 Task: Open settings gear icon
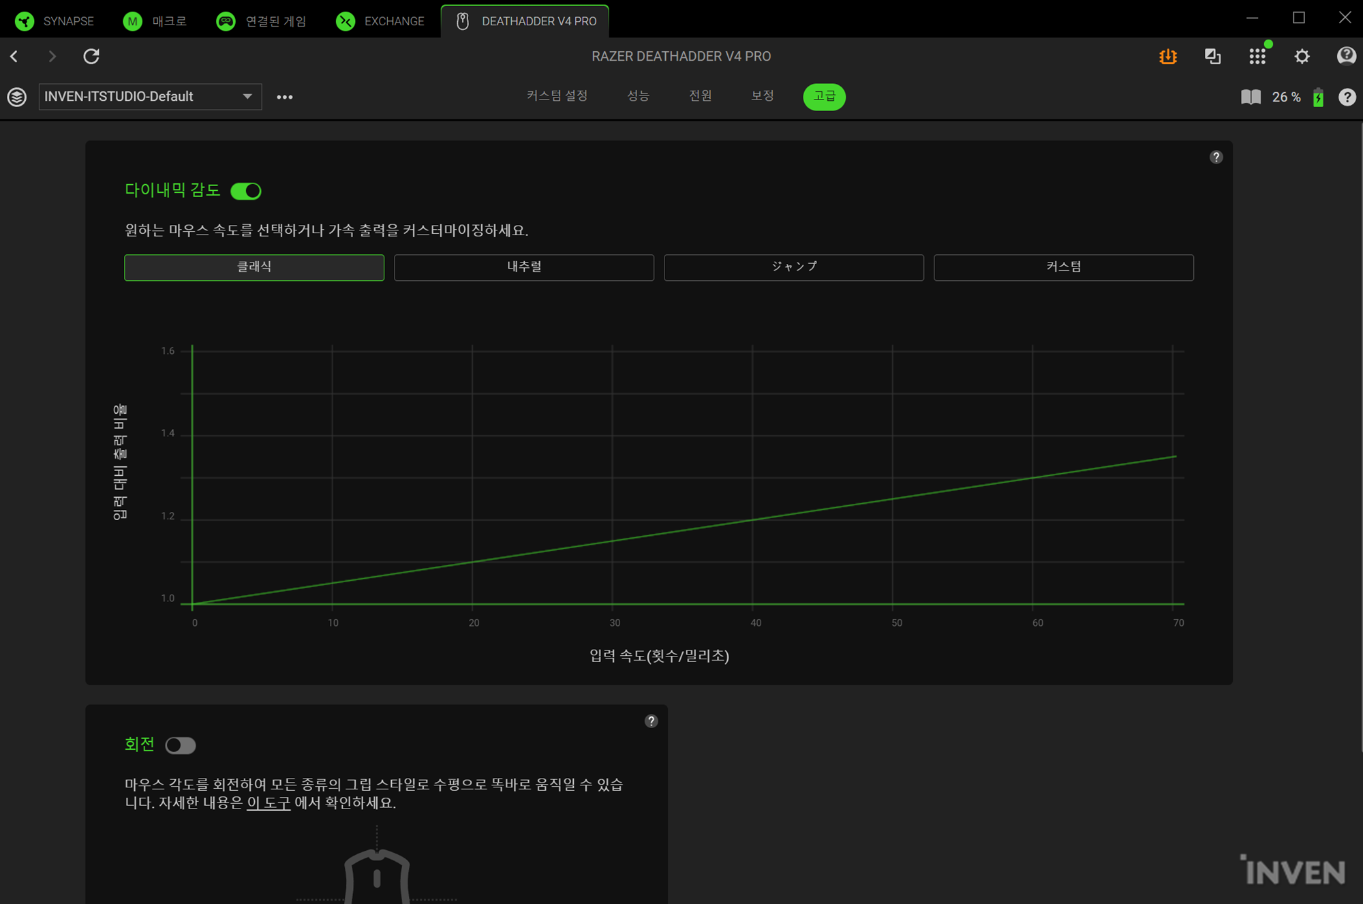1302,56
